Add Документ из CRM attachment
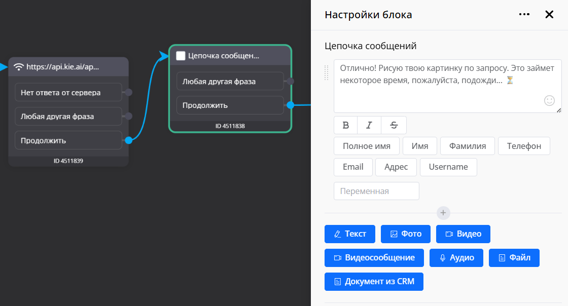This screenshot has height=306, width=568. (x=374, y=282)
